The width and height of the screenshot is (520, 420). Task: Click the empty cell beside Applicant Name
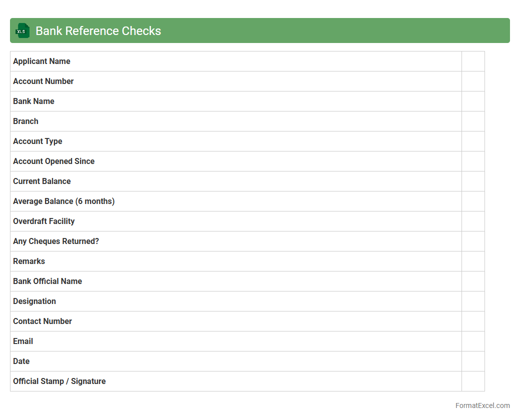(473, 61)
